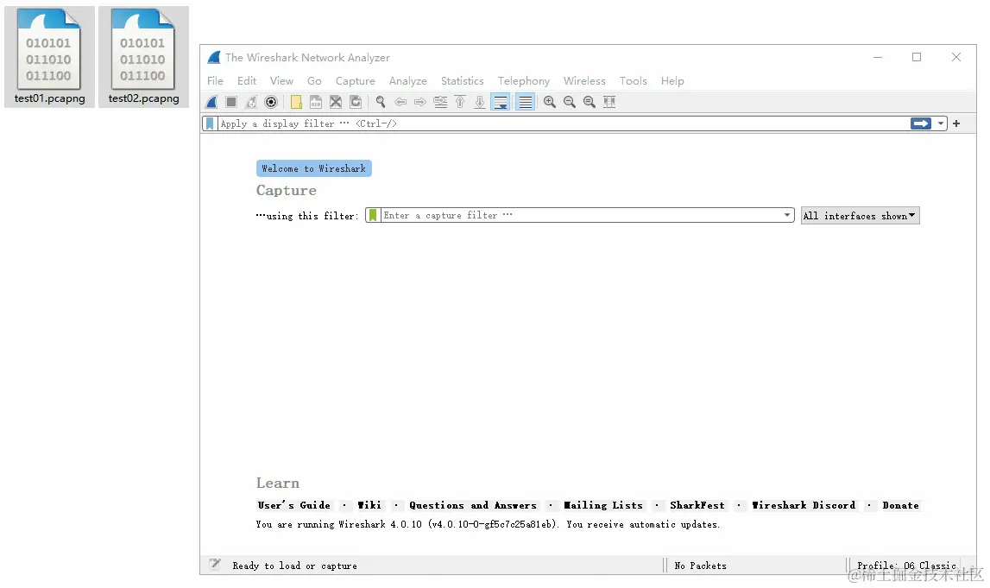This screenshot has height=588, width=990.
Task: Open the File menu
Action: [215, 81]
